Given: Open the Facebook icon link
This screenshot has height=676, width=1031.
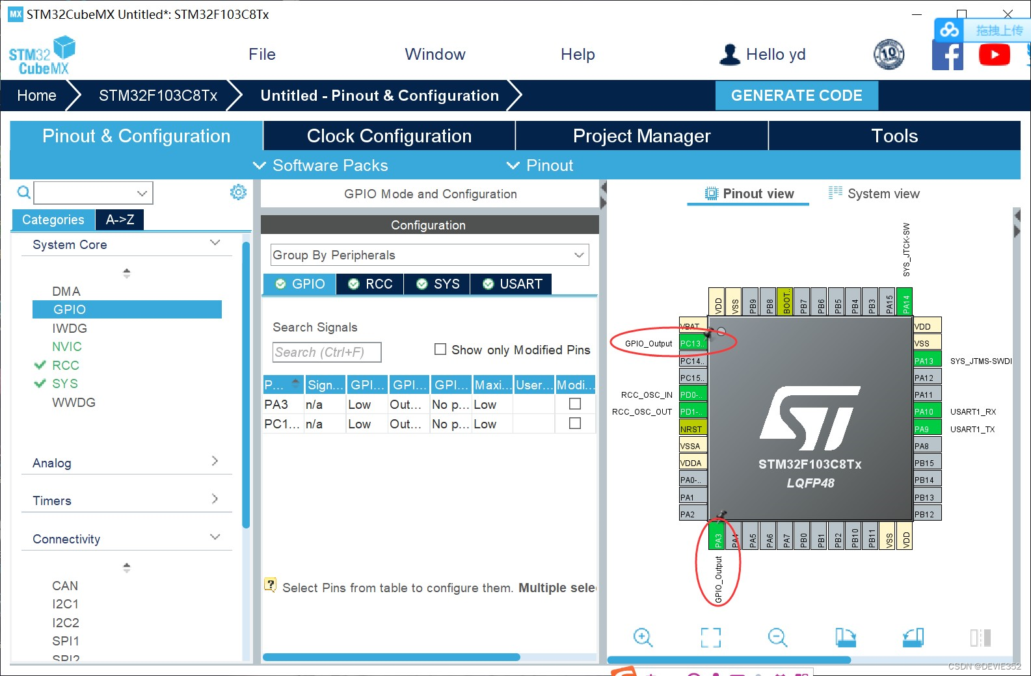Looking at the screenshot, I should coord(947,55).
